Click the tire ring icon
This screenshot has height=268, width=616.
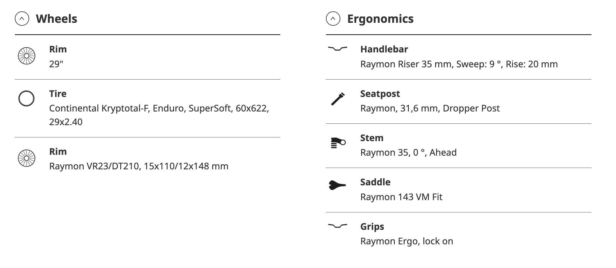[x=27, y=99]
